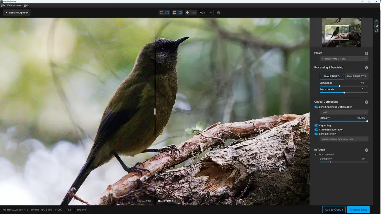Open the Help menu

[26, 5]
